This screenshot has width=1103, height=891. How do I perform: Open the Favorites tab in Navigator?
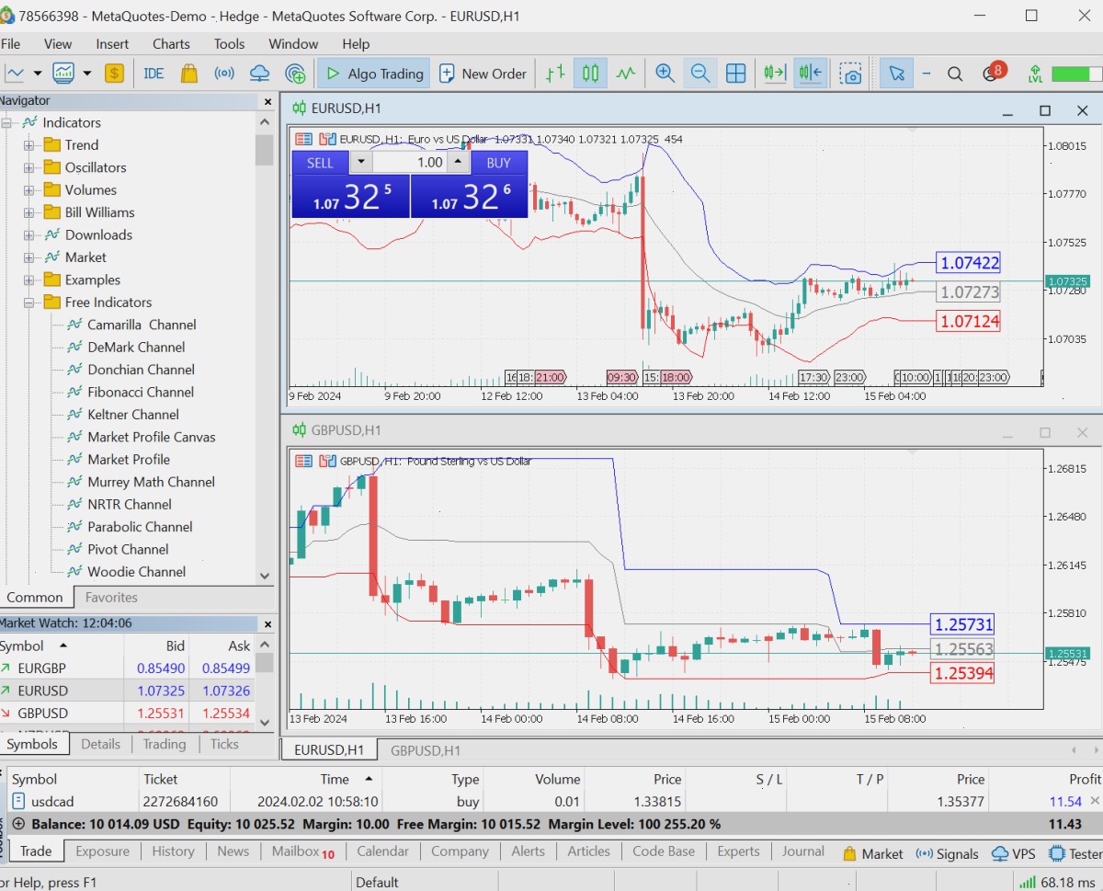111,598
